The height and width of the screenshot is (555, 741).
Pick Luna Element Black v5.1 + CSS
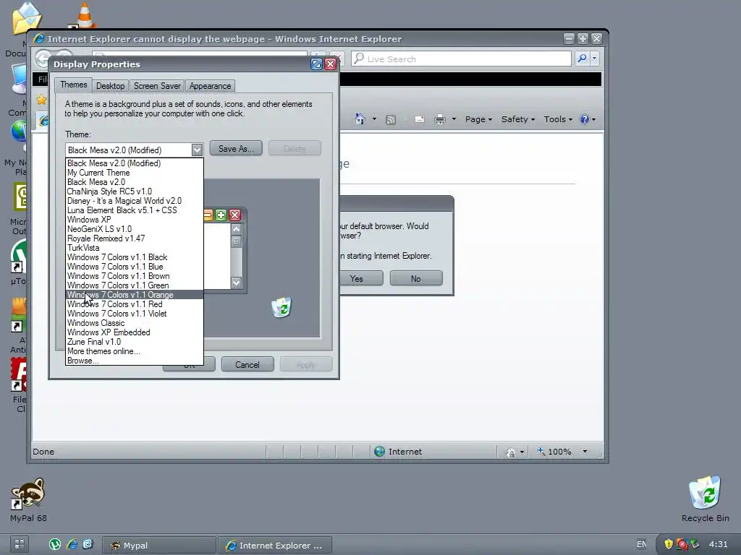pyautogui.click(x=134, y=210)
